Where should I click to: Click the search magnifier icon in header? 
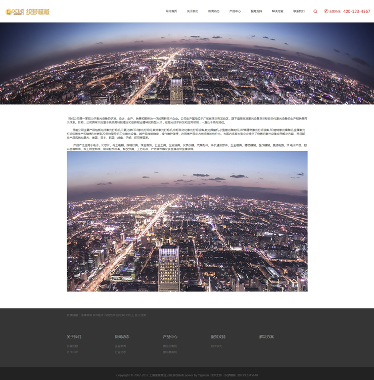[315, 11]
